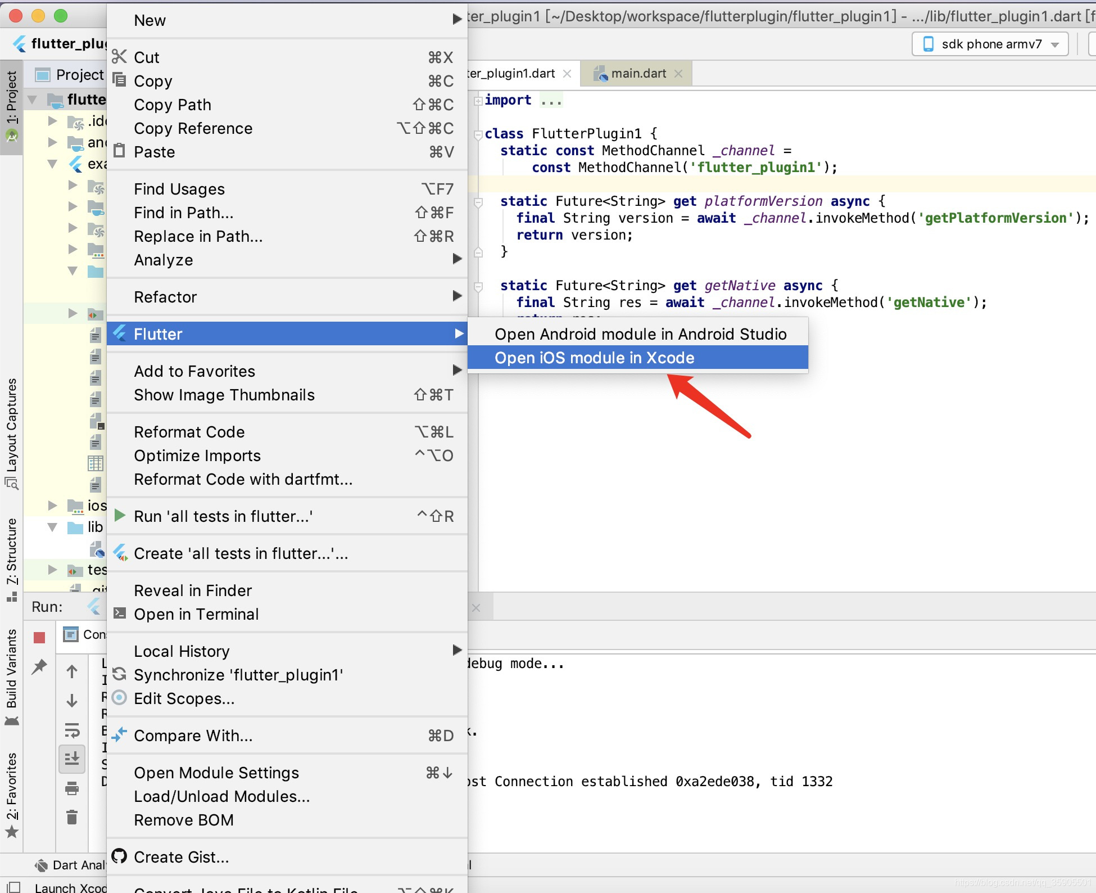
Task: Expand the .idea folder tree arrow
Action: coord(52,121)
